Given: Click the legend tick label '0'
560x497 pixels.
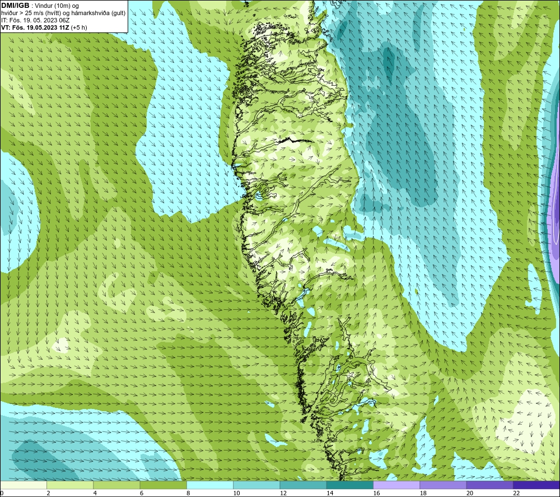Looking at the screenshot, I should 2,494.
